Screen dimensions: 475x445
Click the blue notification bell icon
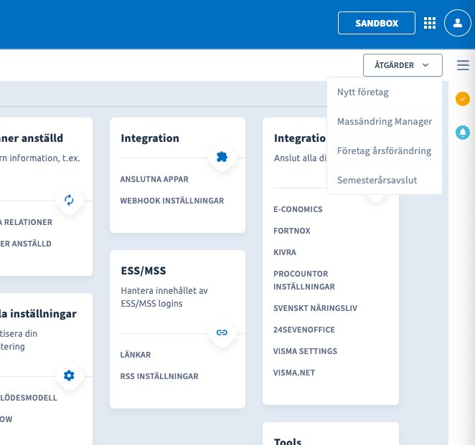[463, 132]
